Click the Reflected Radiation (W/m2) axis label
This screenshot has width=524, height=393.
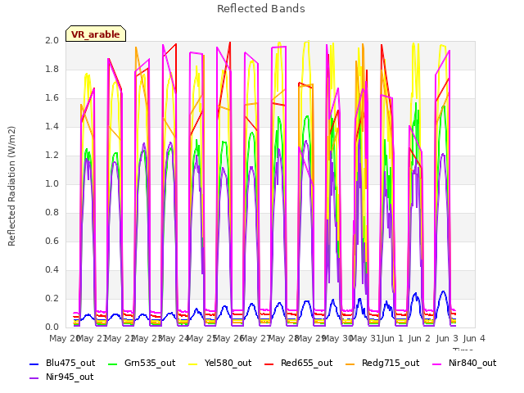tap(11, 186)
